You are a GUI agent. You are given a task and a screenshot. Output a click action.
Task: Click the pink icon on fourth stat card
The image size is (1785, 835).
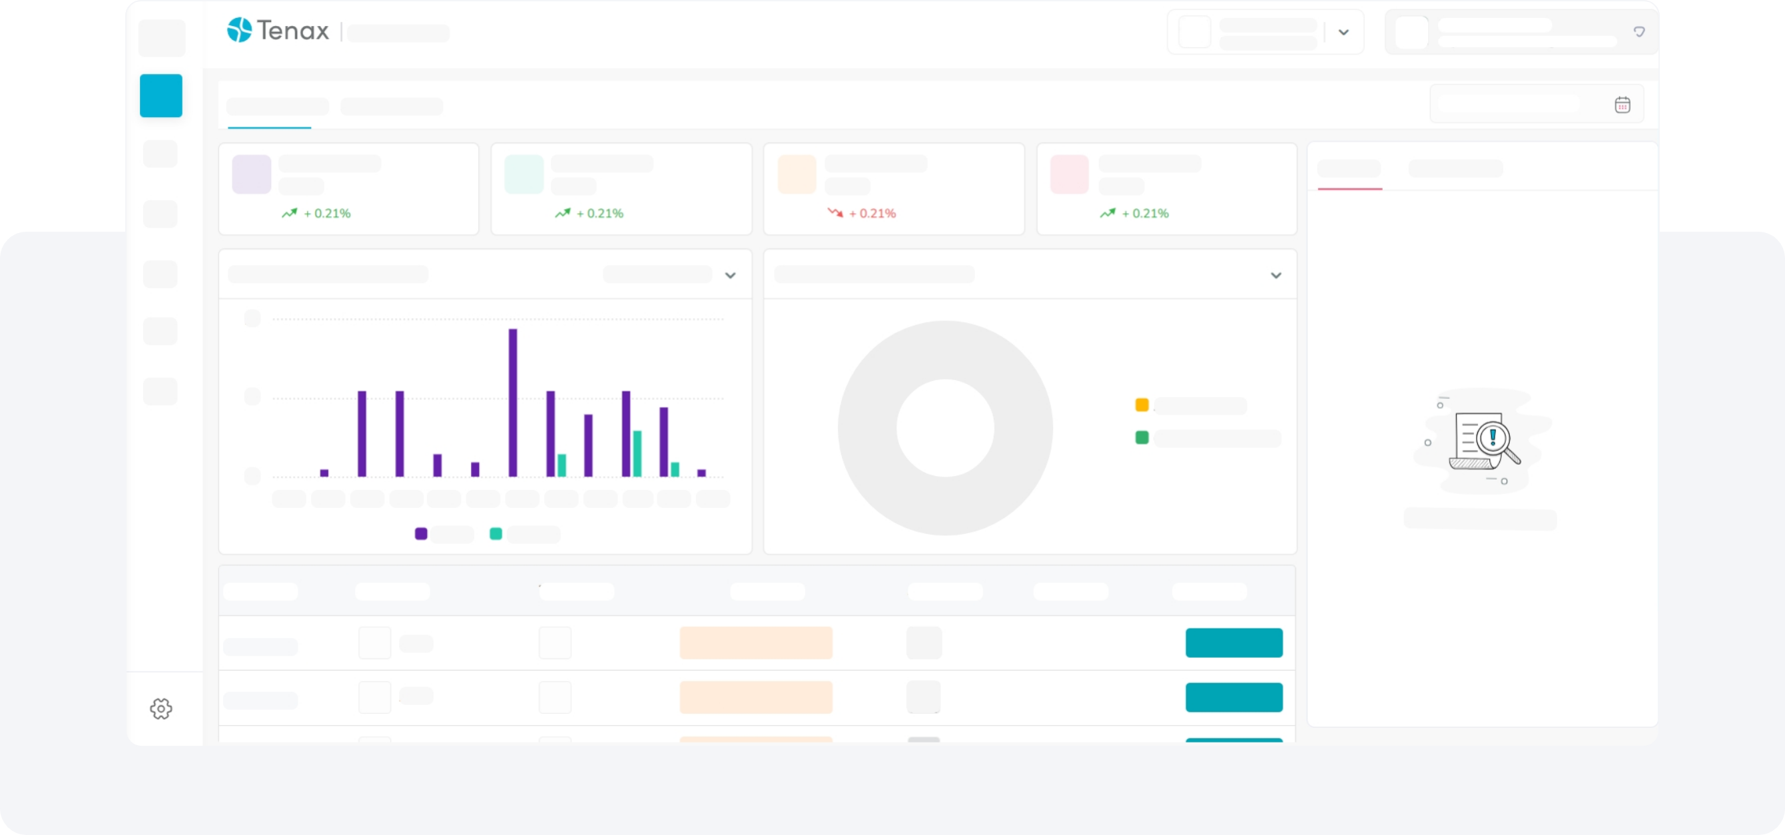click(1069, 174)
